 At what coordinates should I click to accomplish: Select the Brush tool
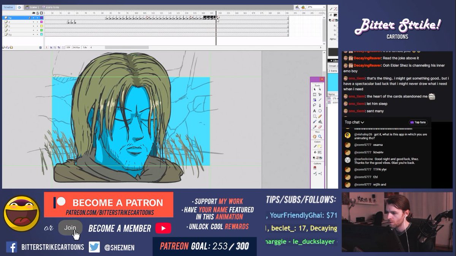[314, 121]
